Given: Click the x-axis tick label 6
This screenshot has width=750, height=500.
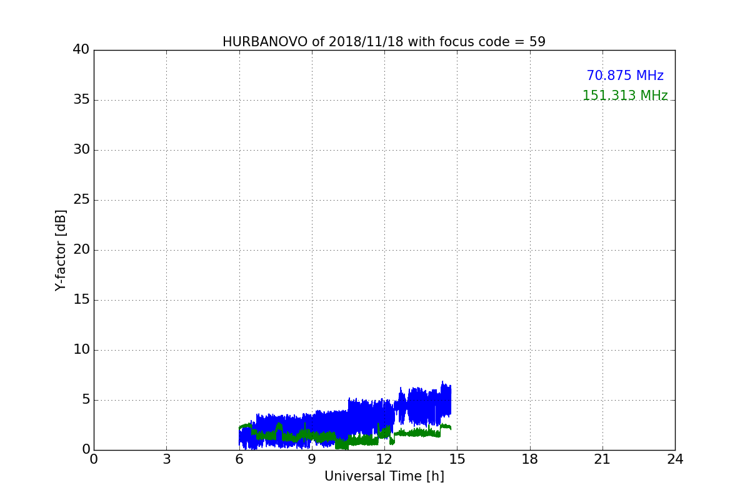Looking at the screenshot, I should (x=239, y=459).
